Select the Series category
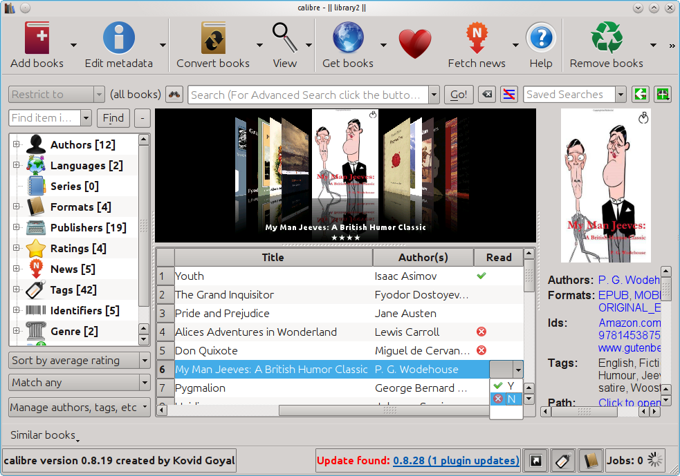This screenshot has height=476, width=680. pyautogui.click(x=74, y=186)
